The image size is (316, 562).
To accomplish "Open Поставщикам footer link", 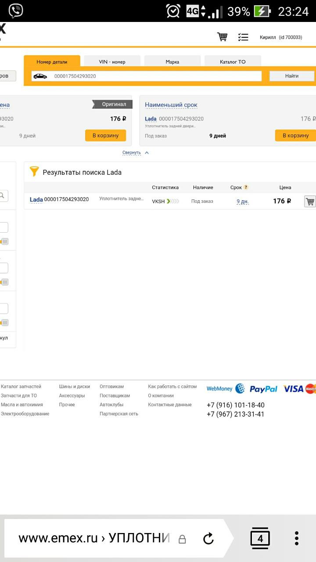I will point(115,396).
